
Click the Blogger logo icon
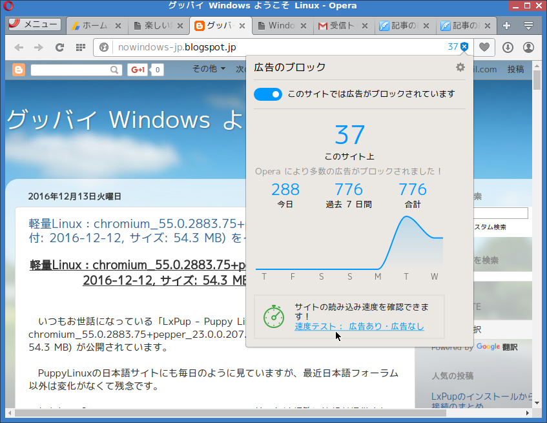click(19, 70)
